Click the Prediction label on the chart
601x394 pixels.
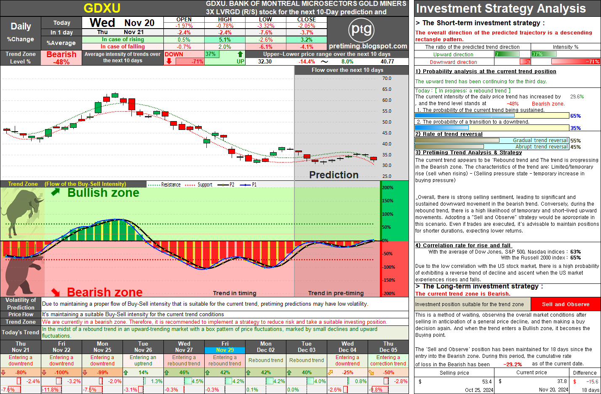click(x=334, y=175)
